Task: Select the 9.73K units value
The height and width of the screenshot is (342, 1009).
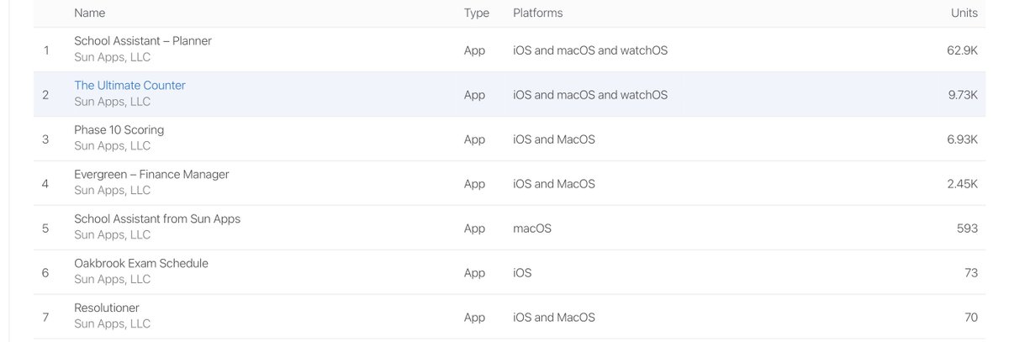Action: point(963,95)
